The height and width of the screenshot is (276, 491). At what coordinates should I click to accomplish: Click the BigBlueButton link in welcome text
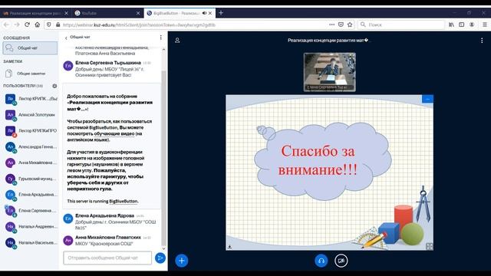[104, 127]
